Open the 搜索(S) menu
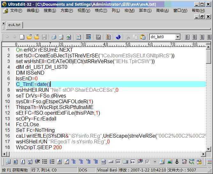 tap(50, 11)
